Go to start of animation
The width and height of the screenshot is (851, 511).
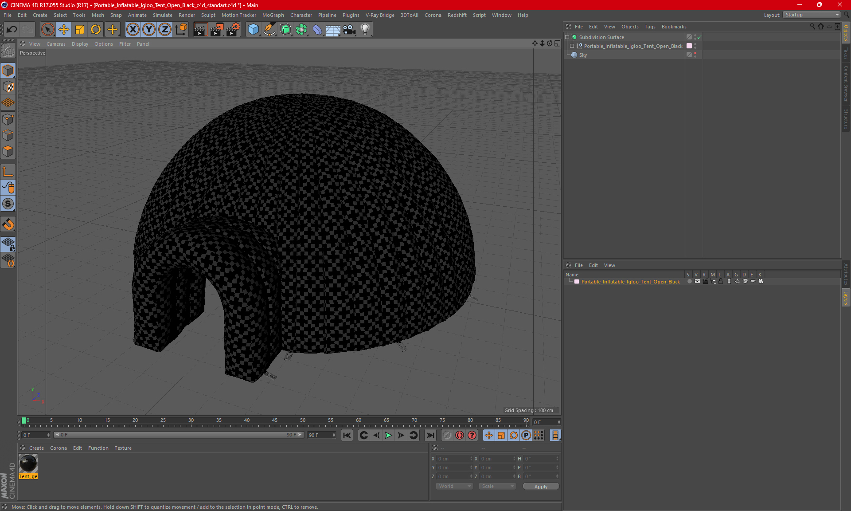[x=347, y=435]
